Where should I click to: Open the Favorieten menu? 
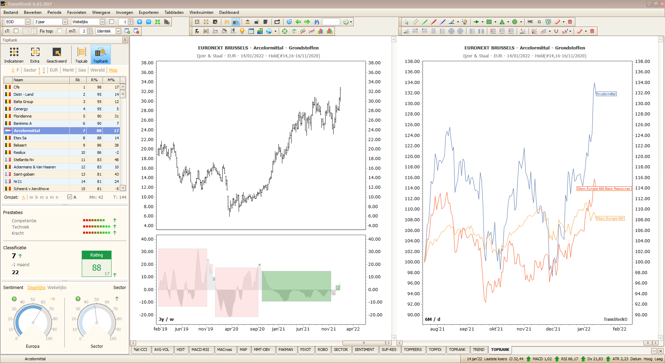77,12
